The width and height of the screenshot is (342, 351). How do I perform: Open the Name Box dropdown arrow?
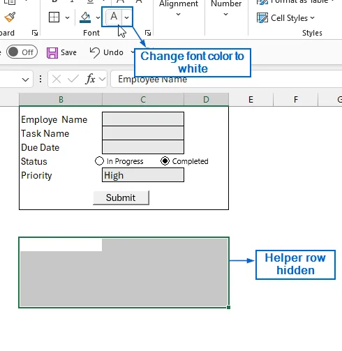25,80
